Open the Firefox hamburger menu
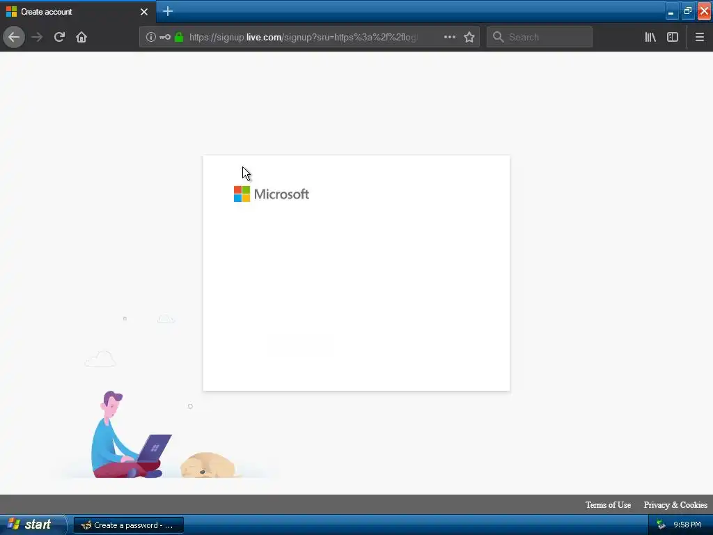This screenshot has width=713, height=535. 700,37
